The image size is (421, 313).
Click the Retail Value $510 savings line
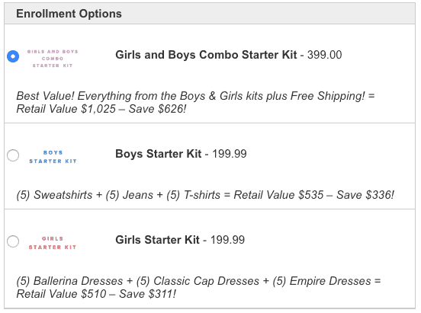click(x=96, y=294)
